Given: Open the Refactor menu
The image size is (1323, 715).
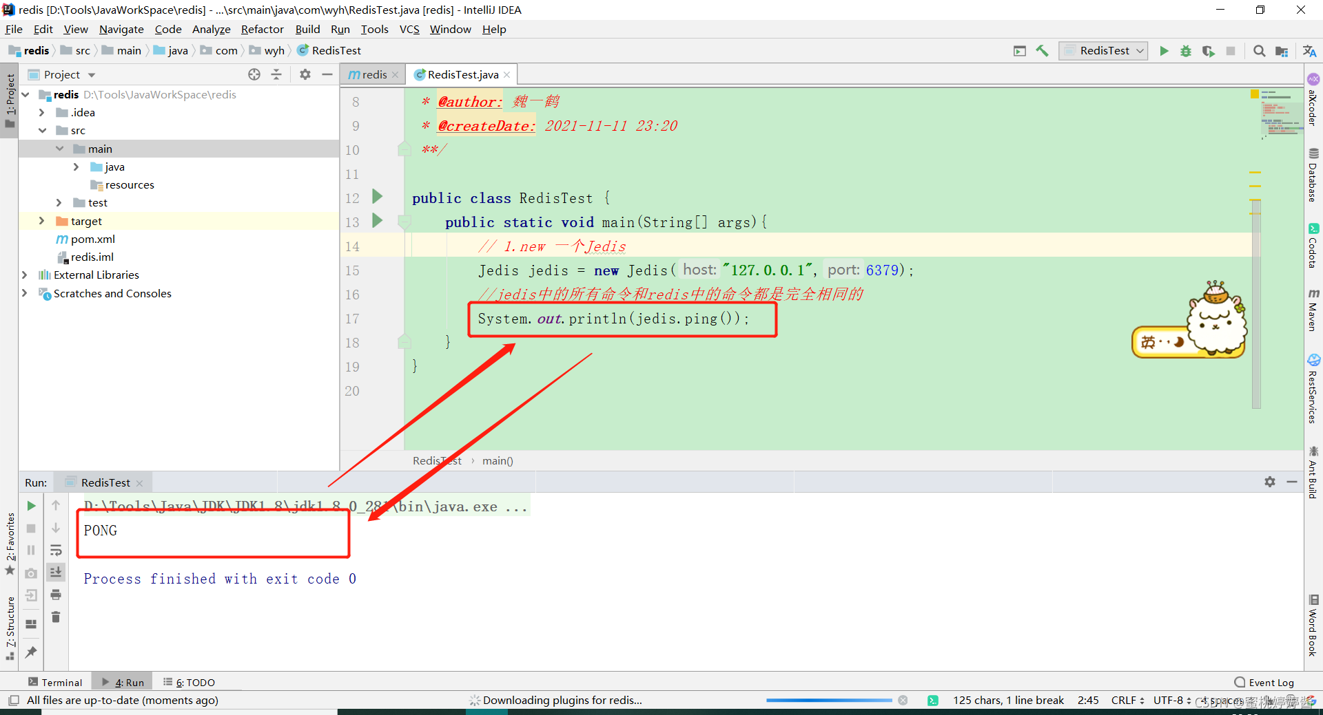Looking at the screenshot, I should point(262,29).
